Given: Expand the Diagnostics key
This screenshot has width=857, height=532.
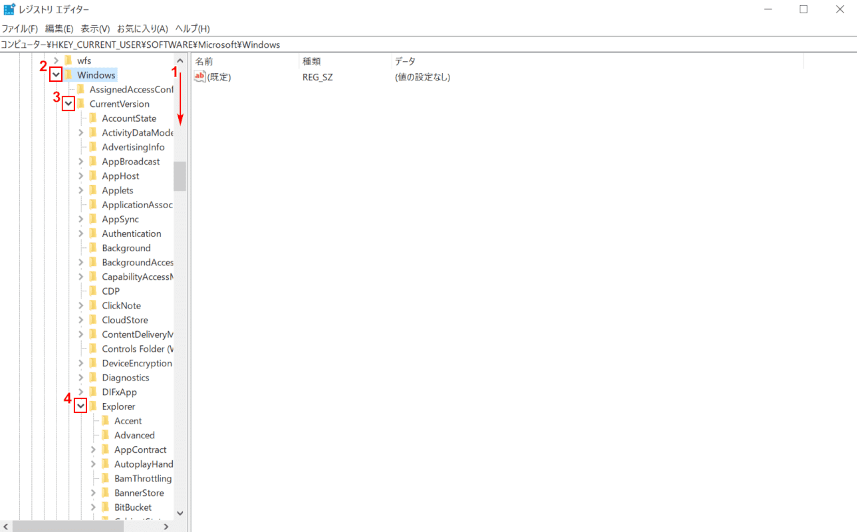Looking at the screenshot, I should 81,378.
